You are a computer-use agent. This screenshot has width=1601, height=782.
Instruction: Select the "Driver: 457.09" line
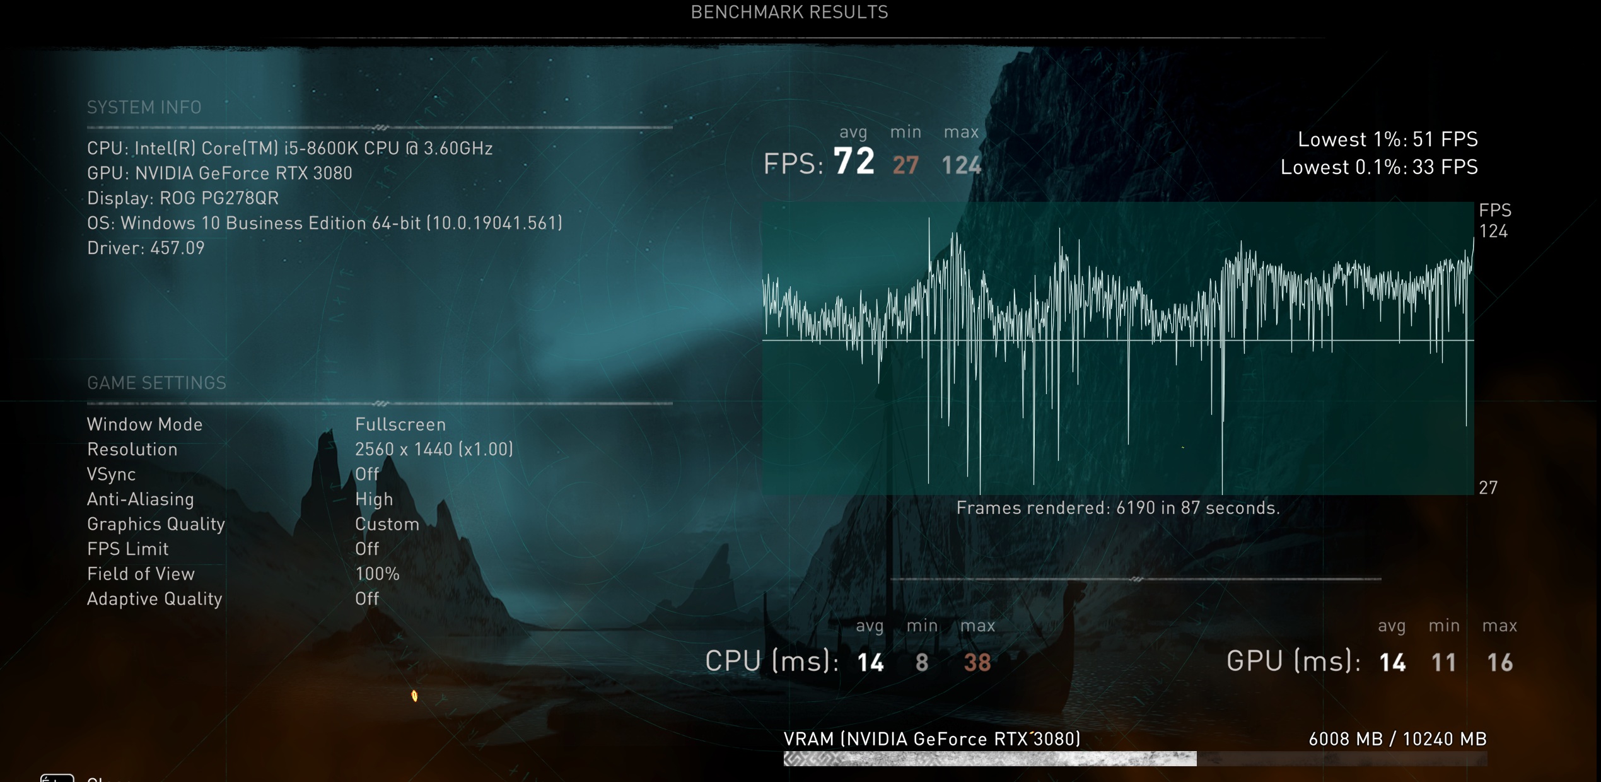(x=146, y=248)
